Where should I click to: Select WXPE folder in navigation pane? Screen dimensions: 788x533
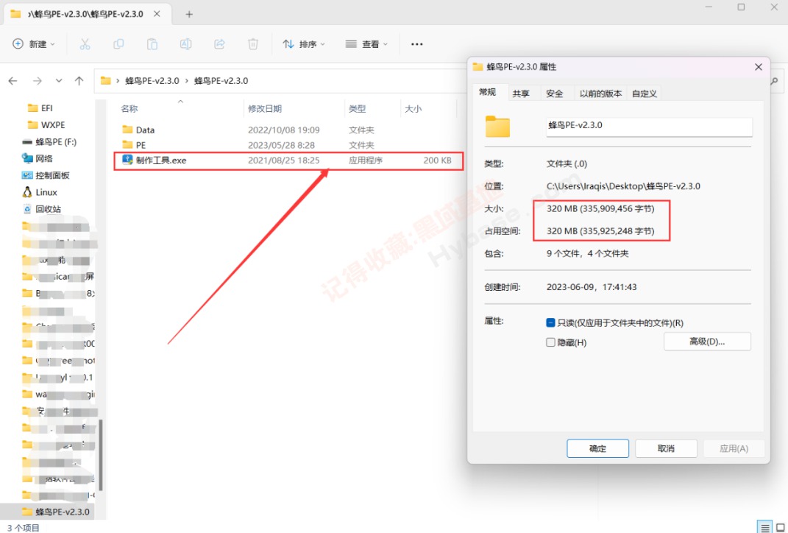tap(46, 124)
